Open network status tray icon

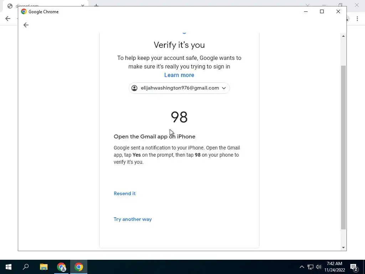(x=310, y=267)
